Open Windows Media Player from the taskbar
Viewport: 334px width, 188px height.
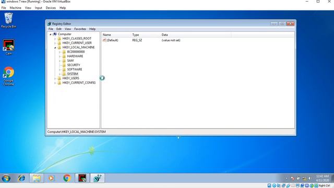[x=51, y=178]
